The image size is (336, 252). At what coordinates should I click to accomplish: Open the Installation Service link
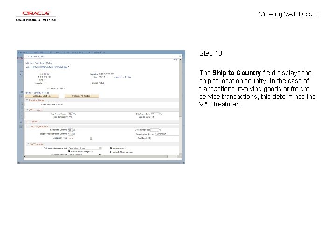[122, 77]
